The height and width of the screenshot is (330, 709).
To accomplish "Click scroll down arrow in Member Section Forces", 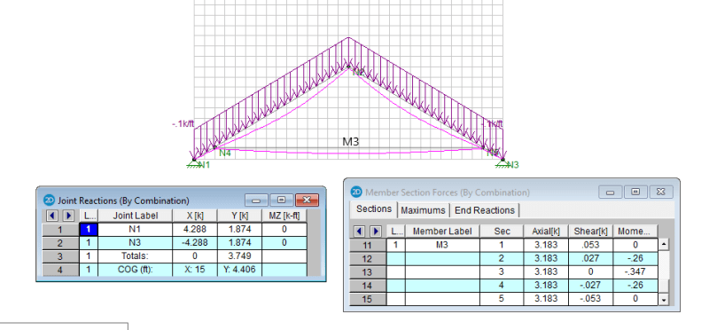I will coord(663,300).
